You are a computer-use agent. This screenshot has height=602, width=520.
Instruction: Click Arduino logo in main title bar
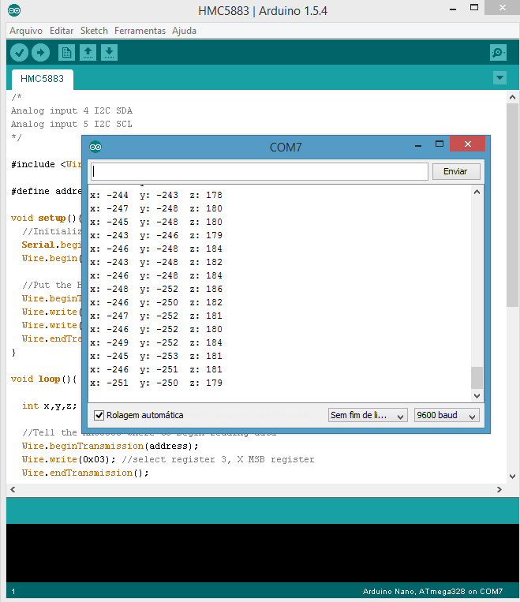[x=14, y=10]
